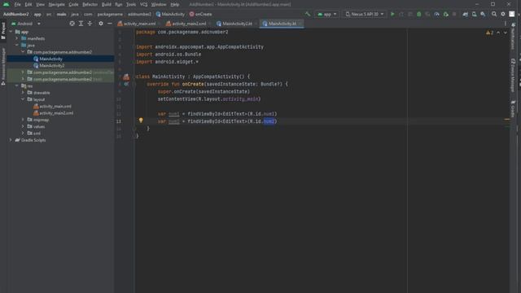Collapse the app module node
Screen dimensions: 521x293
point(11,32)
